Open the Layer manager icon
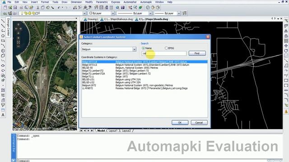The width and height of the screenshot is (289, 162). [5, 13]
